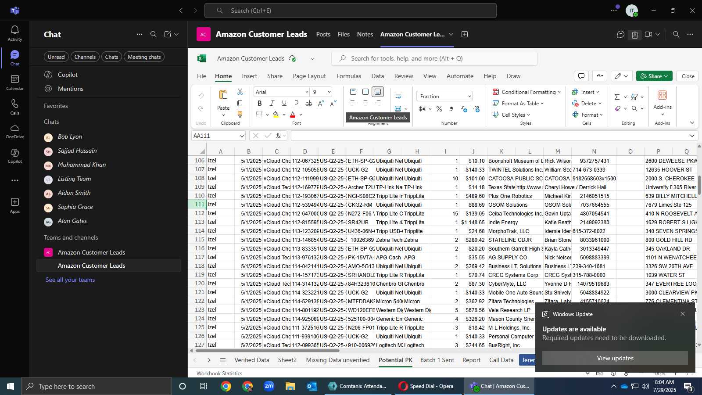Click the Paste clipboard icon
Image resolution: width=702 pixels, height=395 pixels.
point(223,95)
